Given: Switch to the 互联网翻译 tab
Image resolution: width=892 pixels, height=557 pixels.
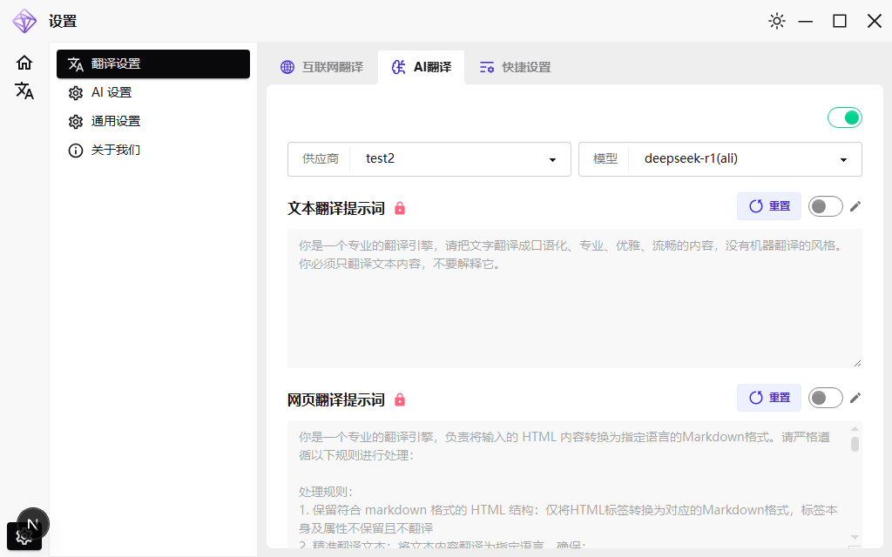Looking at the screenshot, I should tap(321, 66).
